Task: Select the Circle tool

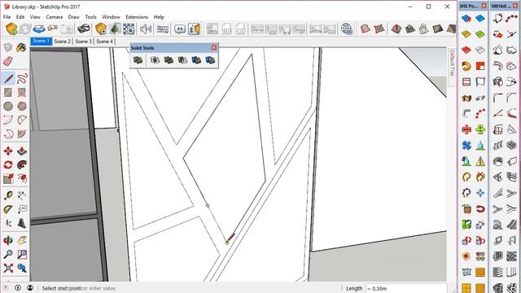Action: (x=8, y=107)
